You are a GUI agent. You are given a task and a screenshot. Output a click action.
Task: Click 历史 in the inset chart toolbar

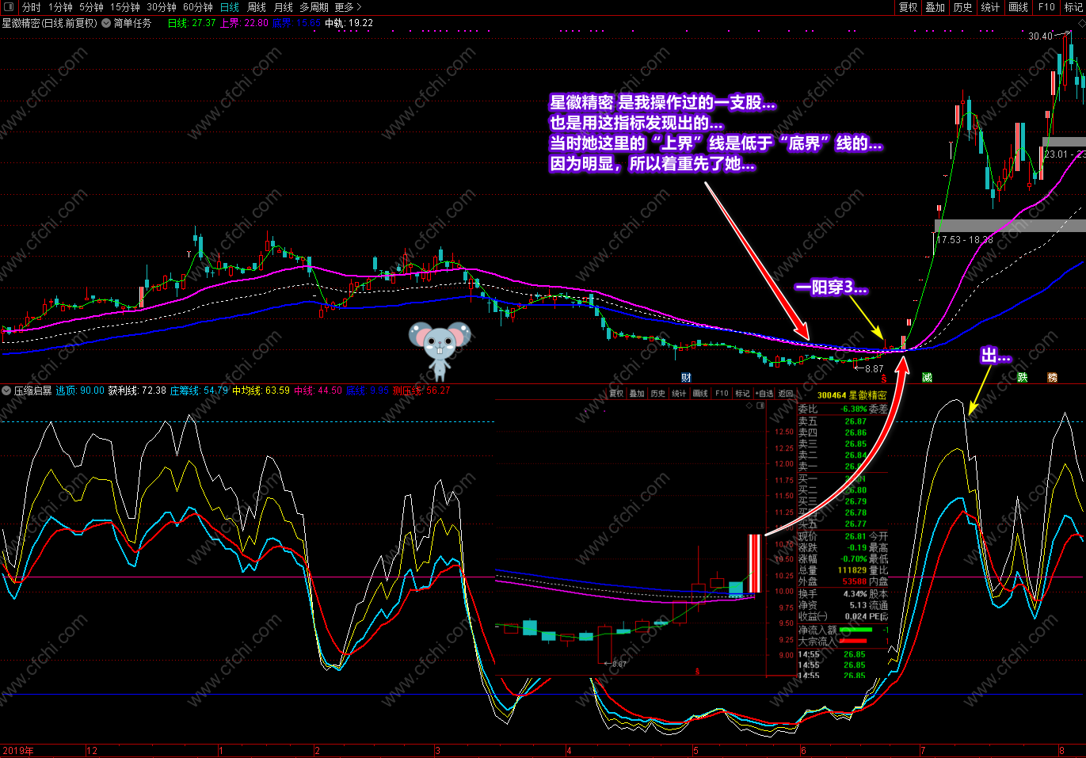(658, 394)
